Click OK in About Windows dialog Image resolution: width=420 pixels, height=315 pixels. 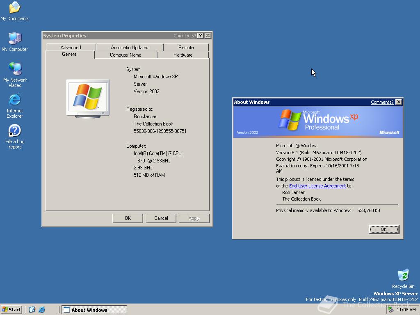[384, 229]
